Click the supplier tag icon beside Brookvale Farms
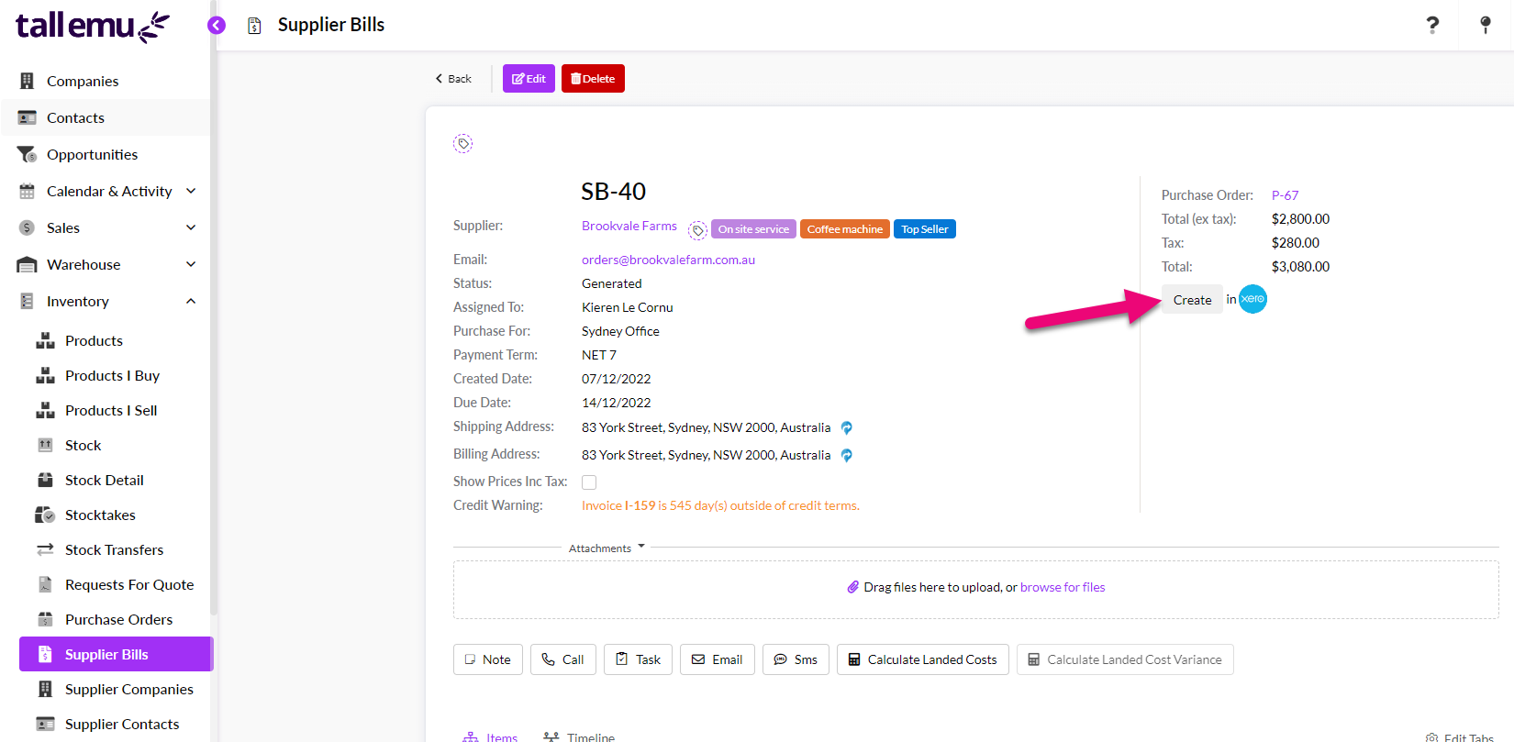This screenshot has height=742, width=1514. coord(697,230)
